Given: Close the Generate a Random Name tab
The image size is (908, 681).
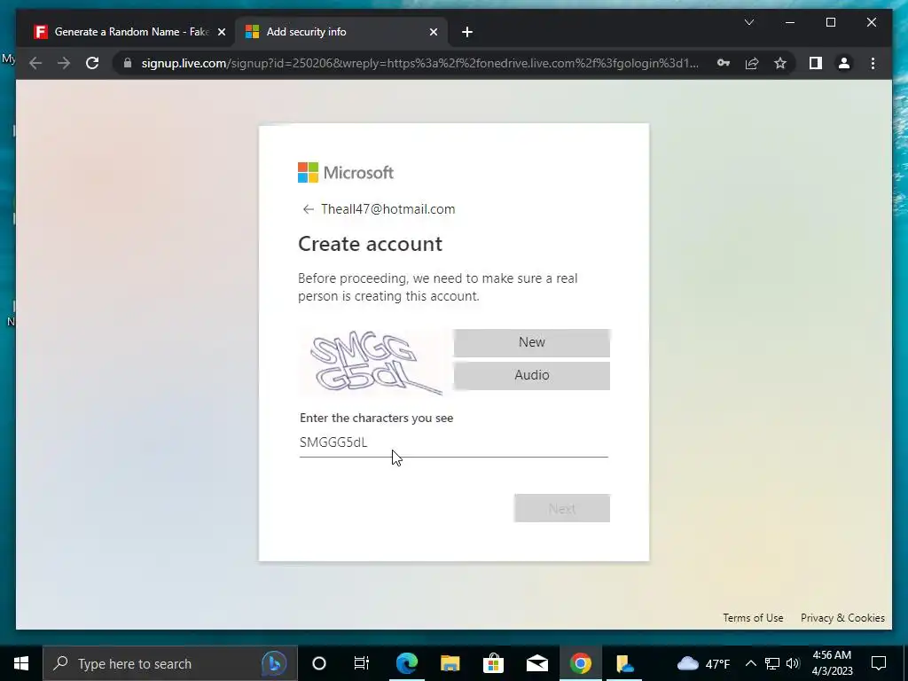Looking at the screenshot, I should [221, 32].
